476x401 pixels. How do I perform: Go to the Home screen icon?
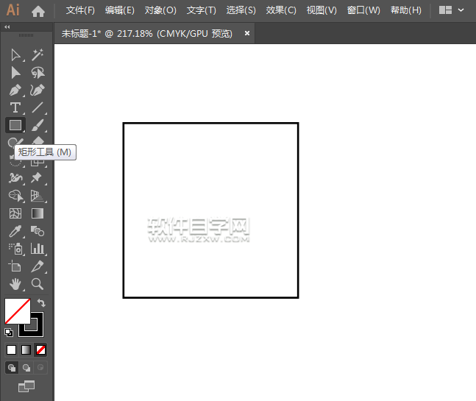[x=38, y=12]
